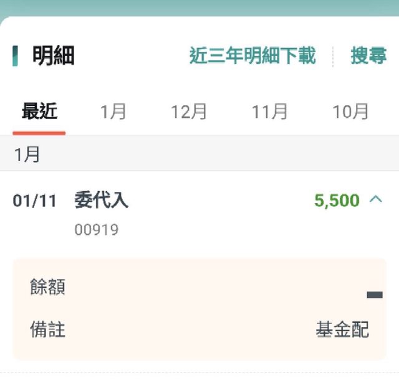Click the 基金配 remark value
399x380 pixels.
342,329
